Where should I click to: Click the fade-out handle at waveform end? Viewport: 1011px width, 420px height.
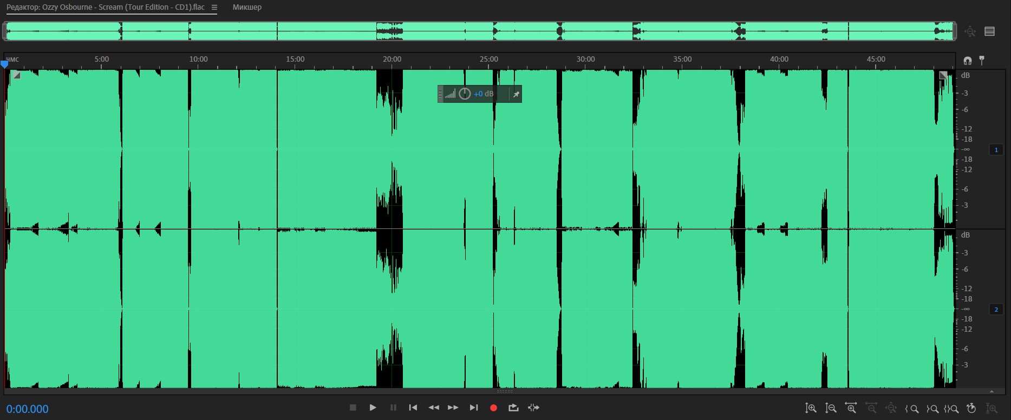click(x=943, y=75)
